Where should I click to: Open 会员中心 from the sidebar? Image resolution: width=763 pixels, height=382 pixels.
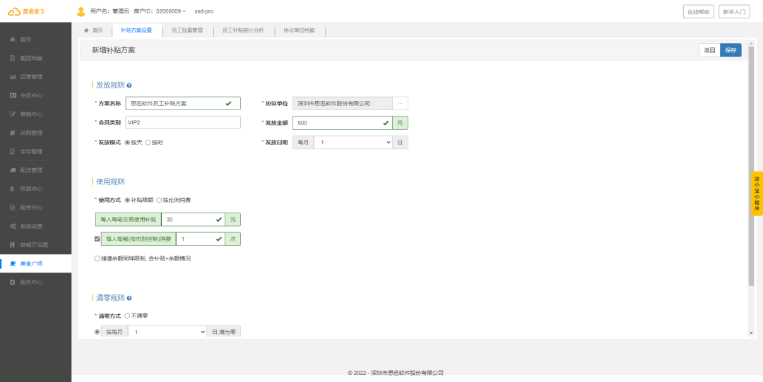click(31, 95)
